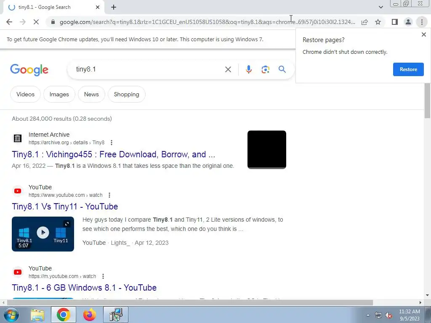Dismiss the Restore pages popup

(423, 34)
